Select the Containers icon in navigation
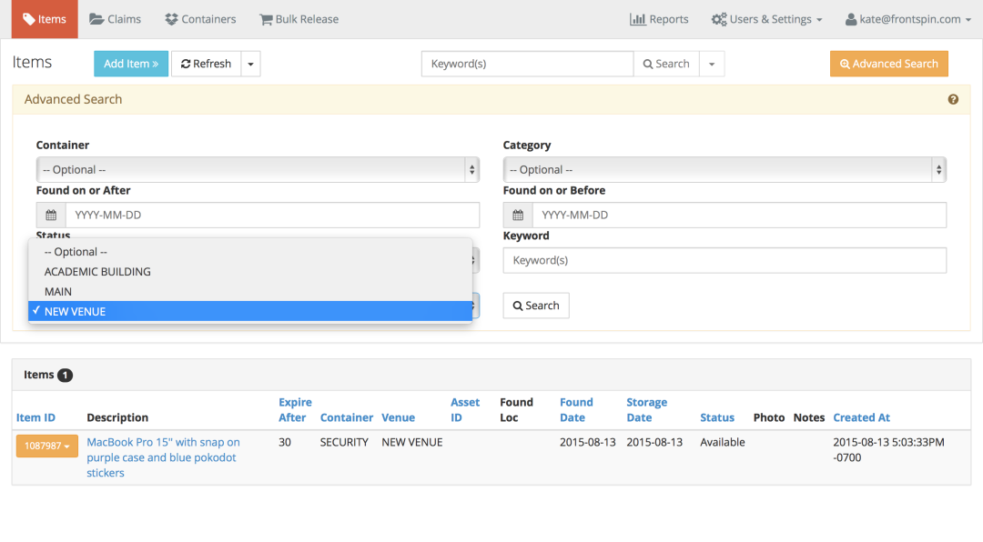 click(170, 18)
